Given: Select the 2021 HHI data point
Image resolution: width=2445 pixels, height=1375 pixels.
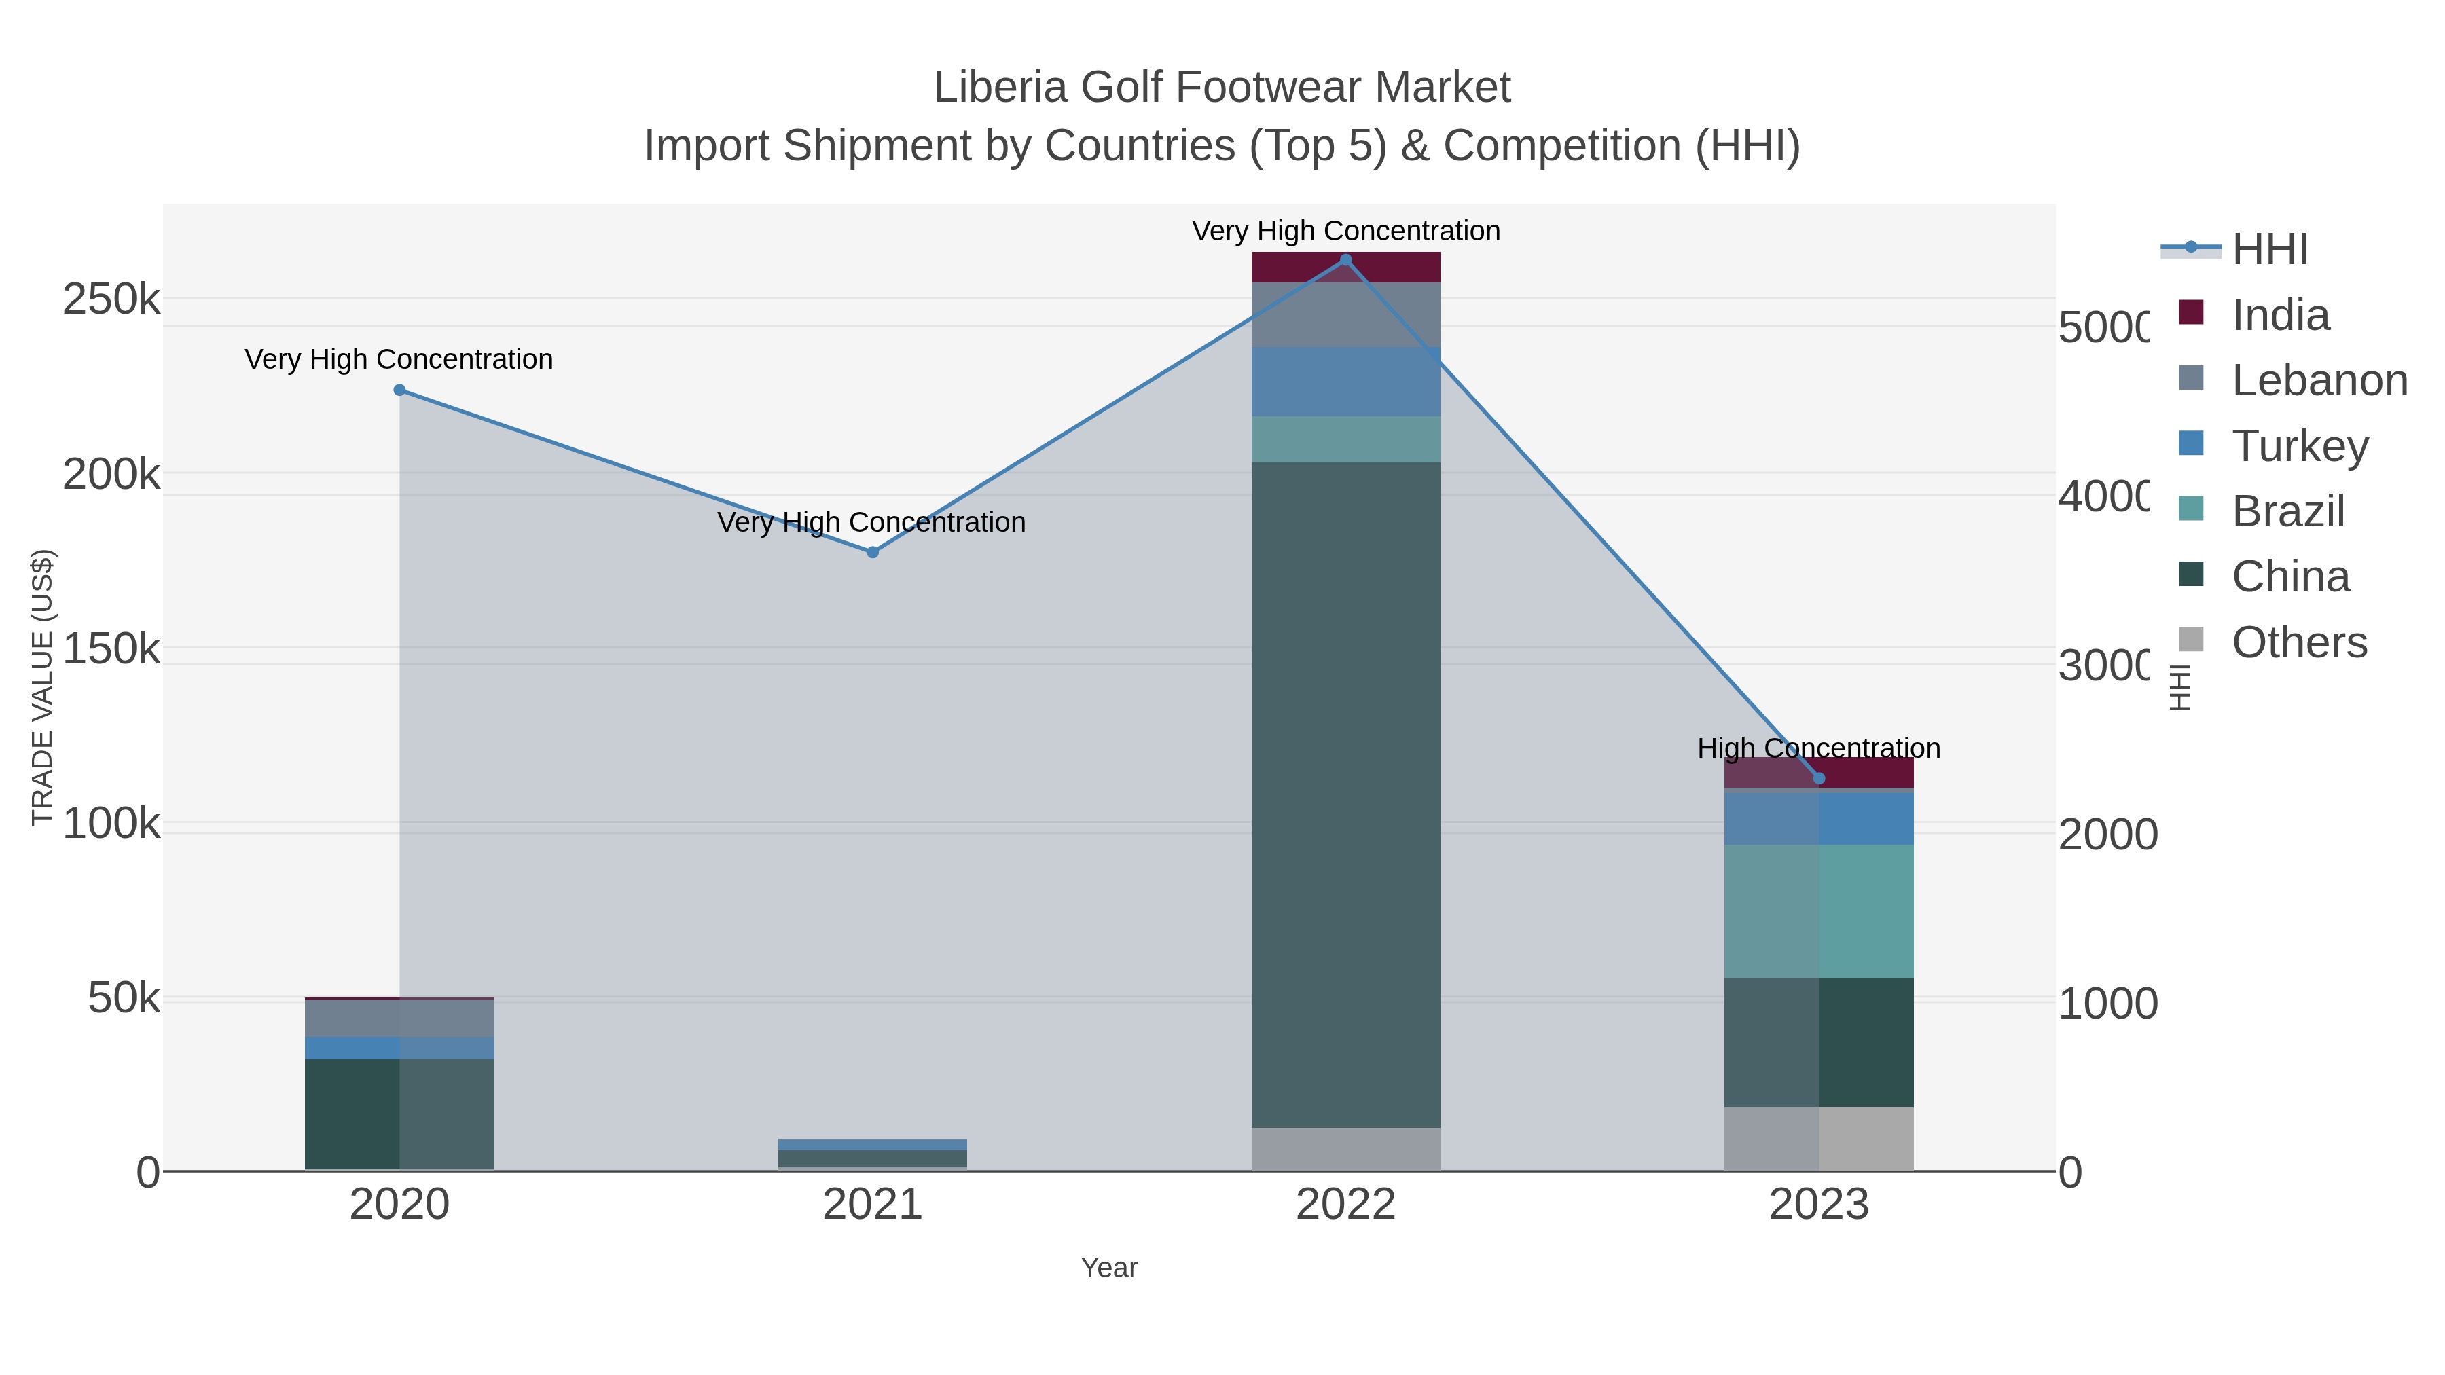Looking at the screenshot, I should tap(873, 552).
